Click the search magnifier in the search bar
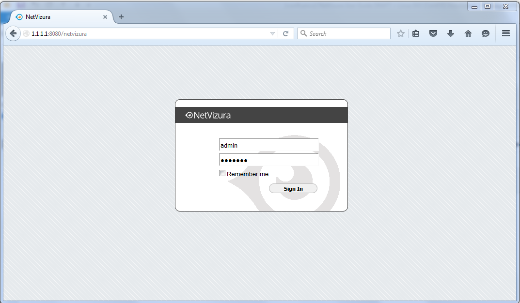 click(x=303, y=33)
